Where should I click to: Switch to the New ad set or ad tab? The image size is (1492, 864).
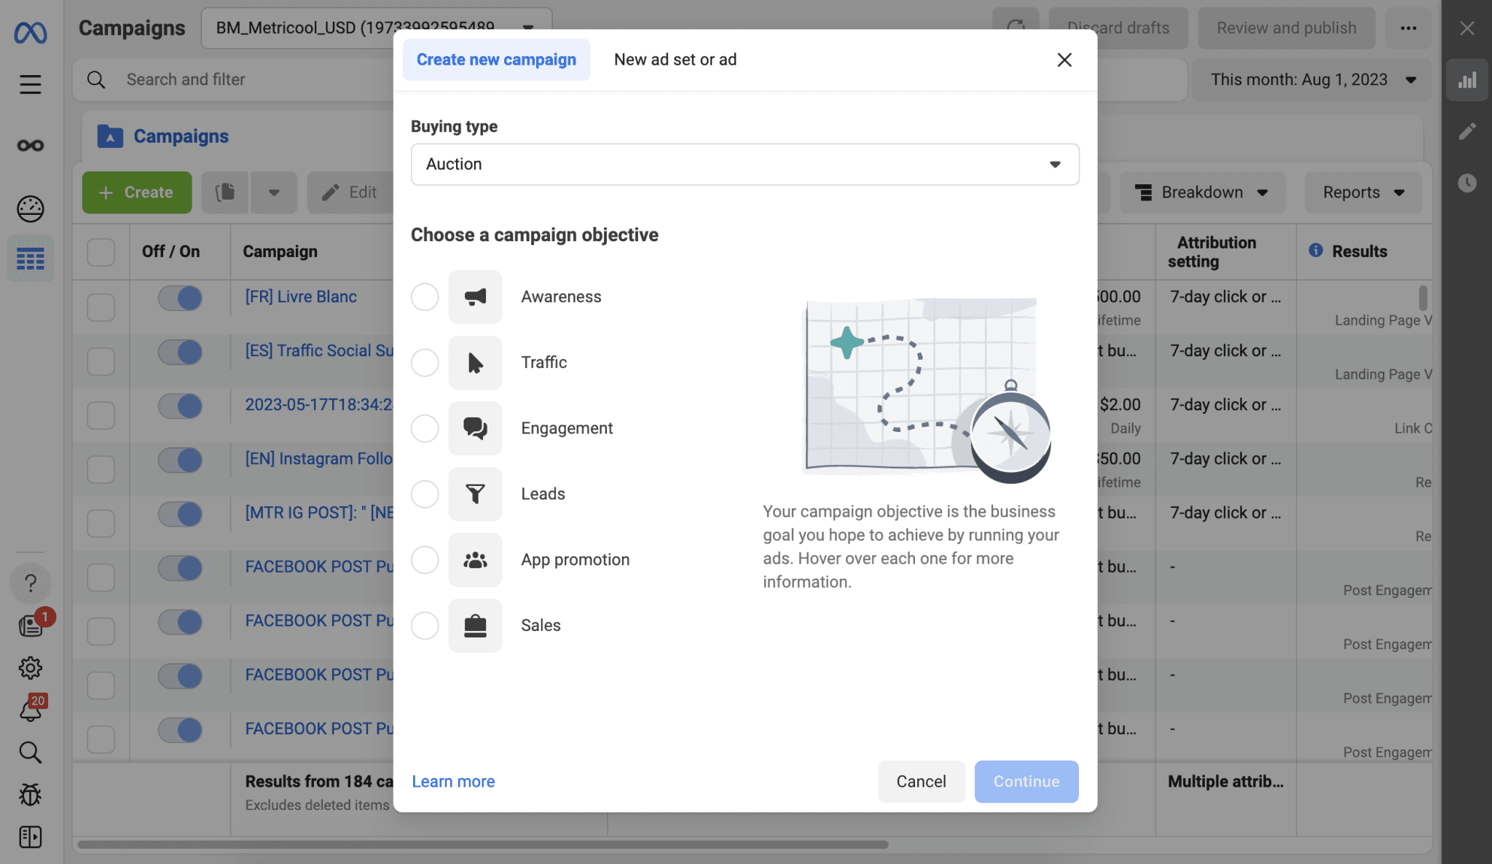coord(675,60)
